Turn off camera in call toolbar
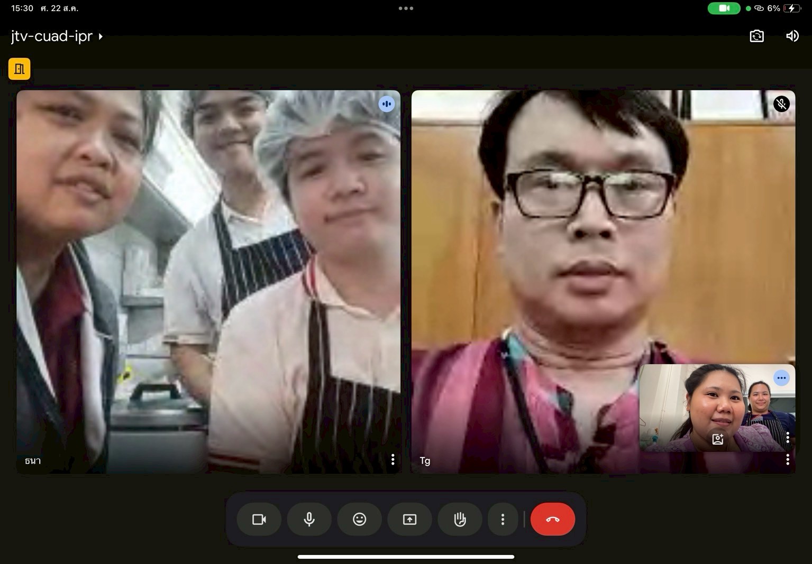The width and height of the screenshot is (812, 564). coord(259,519)
